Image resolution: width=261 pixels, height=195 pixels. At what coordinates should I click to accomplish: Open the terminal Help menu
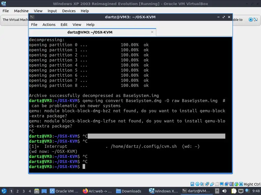pyautogui.click(x=90, y=25)
